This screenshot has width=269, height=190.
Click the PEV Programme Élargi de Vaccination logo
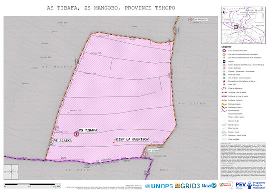coord(250,185)
